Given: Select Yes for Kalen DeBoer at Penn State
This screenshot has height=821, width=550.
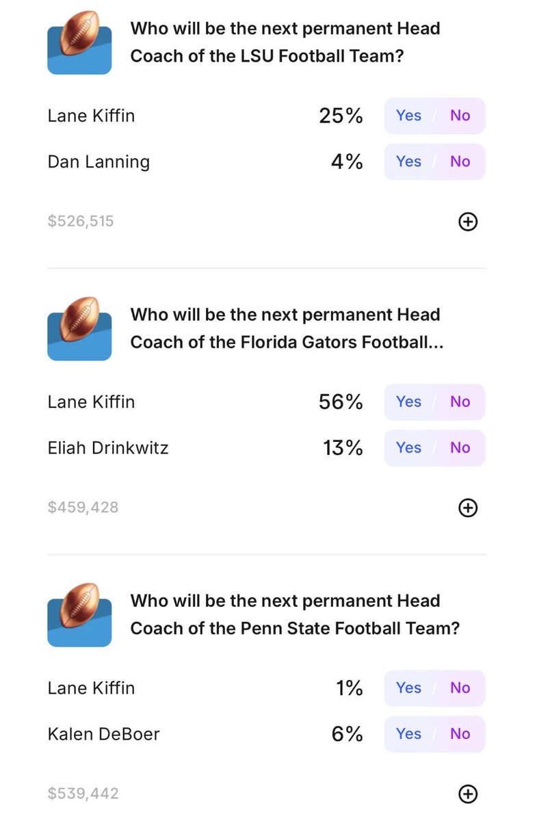Looking at the screenshot, I should (x=408, y=733).
